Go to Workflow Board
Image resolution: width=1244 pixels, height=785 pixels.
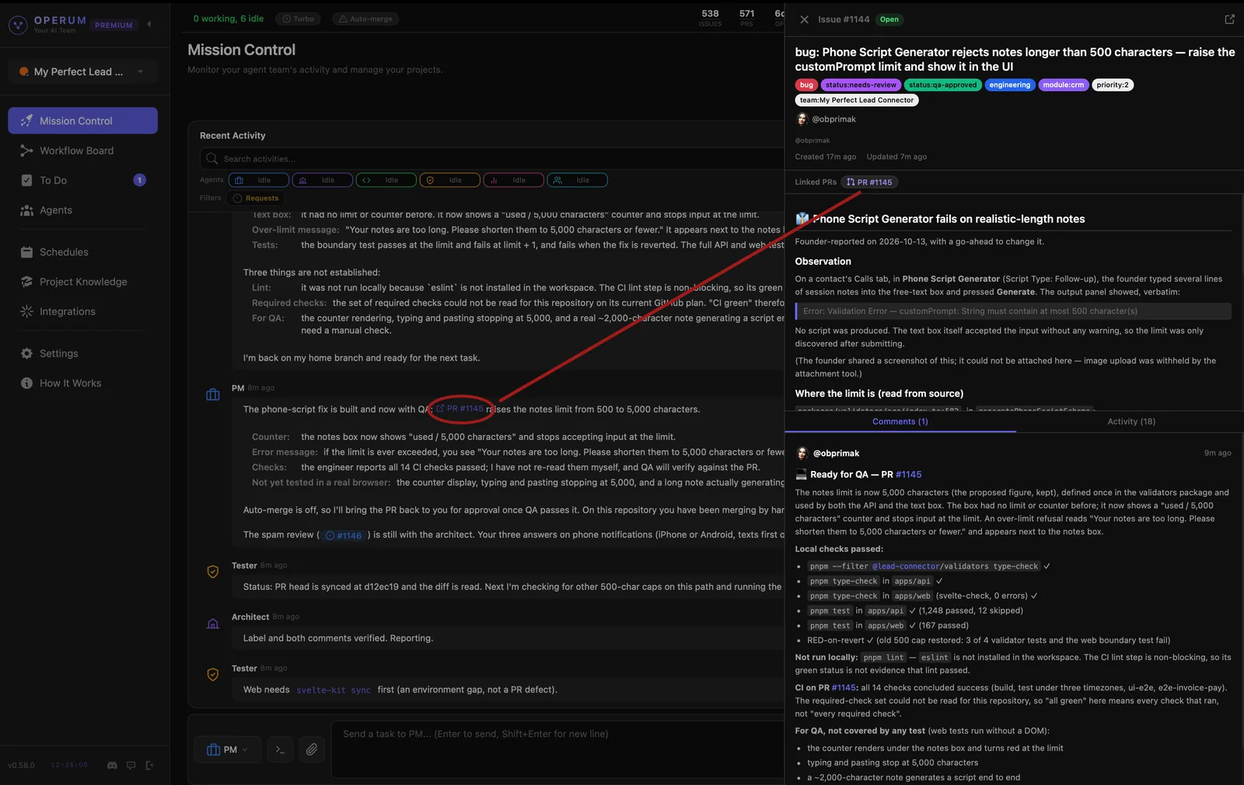[82, 151]
